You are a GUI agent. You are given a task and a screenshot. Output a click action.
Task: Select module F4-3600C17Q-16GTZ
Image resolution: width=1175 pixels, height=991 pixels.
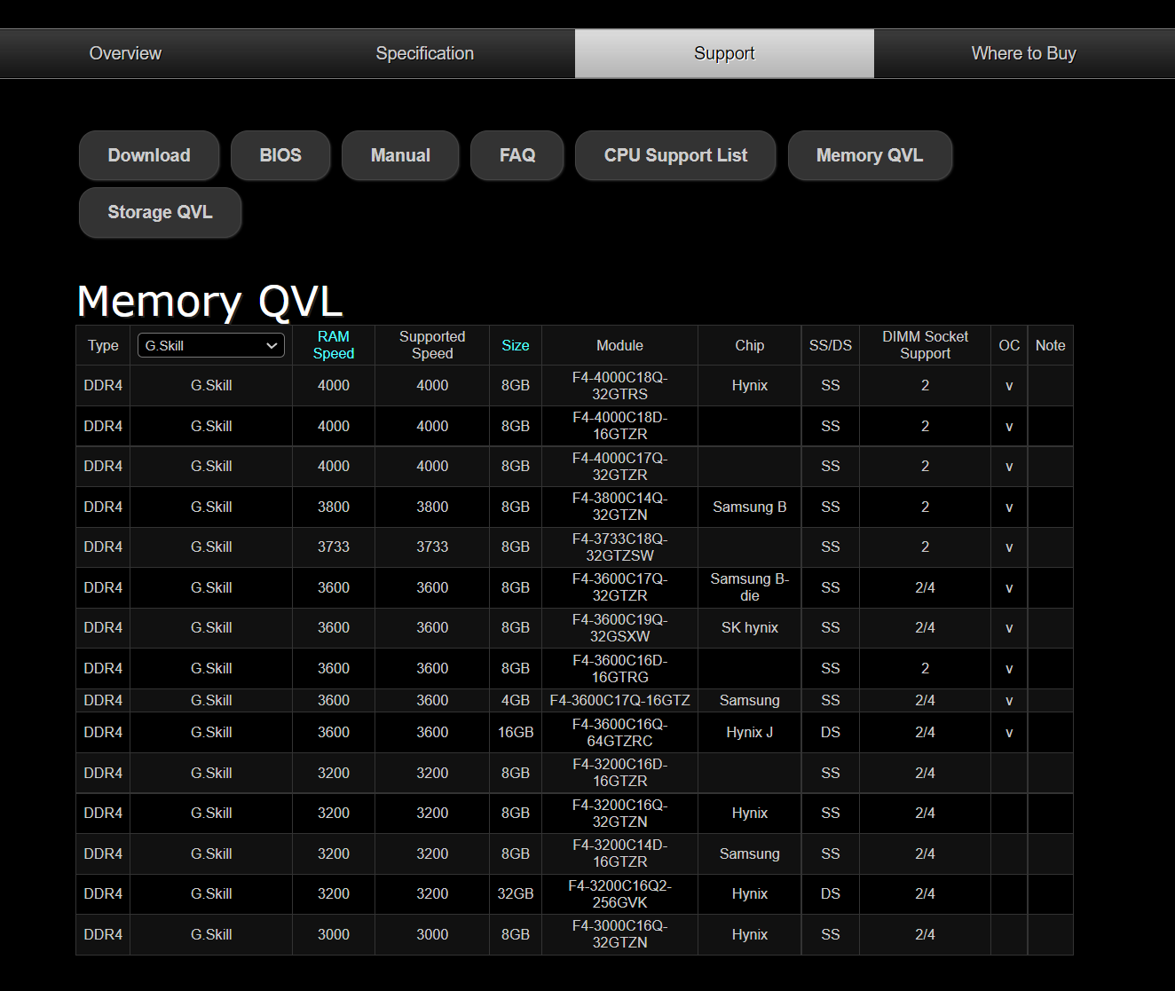tap(619, 701)
